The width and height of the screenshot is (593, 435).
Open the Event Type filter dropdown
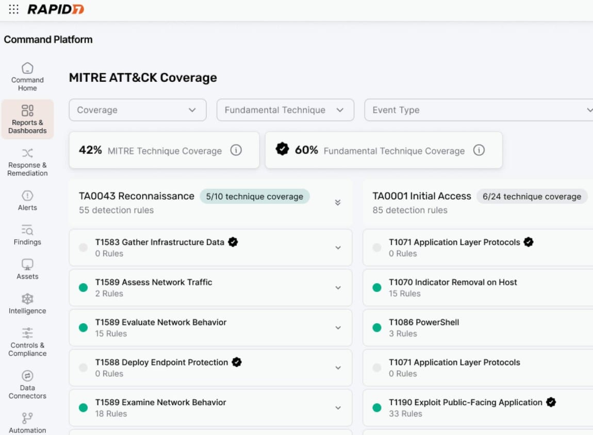(479, 110)
